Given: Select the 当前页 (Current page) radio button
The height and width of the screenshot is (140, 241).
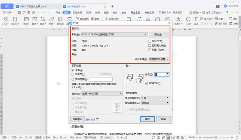Looking at the screenshot, I should click(x=73, y=74).
